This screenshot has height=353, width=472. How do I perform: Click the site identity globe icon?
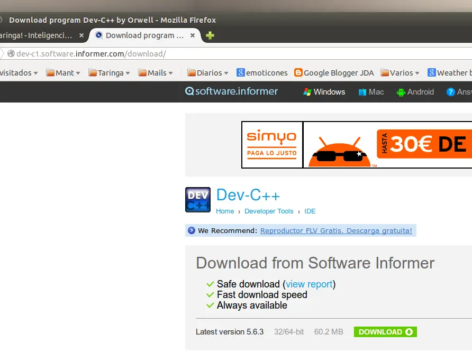[11, 53]
